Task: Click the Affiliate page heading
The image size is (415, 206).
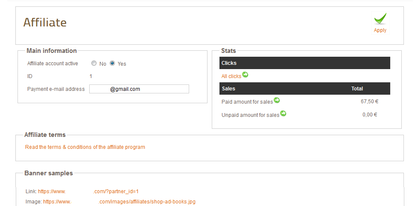Action: pyautogui.click(x=45, y=23)
